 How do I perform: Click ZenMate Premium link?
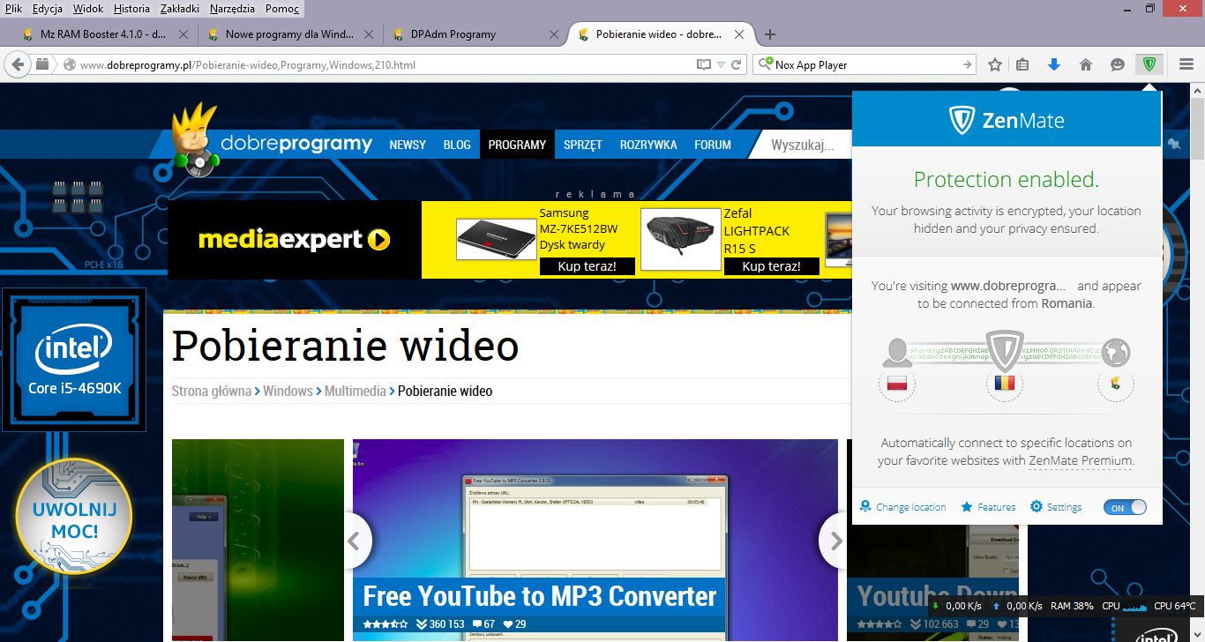1080,460
